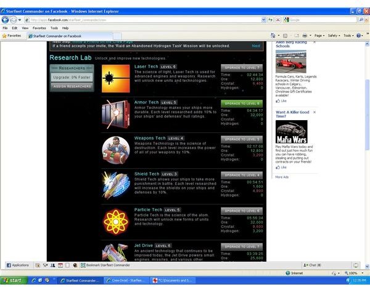This screenshot has width=370, height=287.
Task: Click the Shield Tech shielded ship icon
Action: (116, 185)
